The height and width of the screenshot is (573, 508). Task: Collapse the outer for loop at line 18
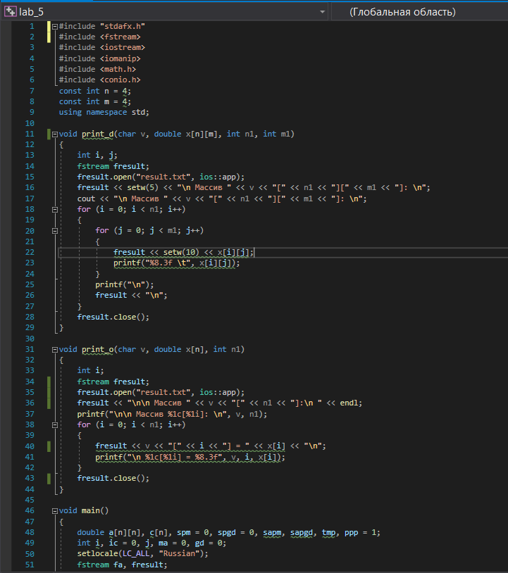55,209
